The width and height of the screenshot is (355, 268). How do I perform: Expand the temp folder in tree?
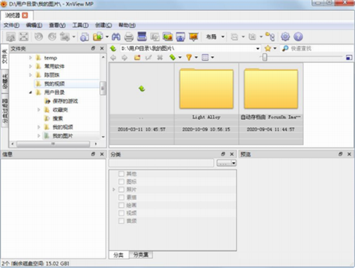click(x=30, y=58)
